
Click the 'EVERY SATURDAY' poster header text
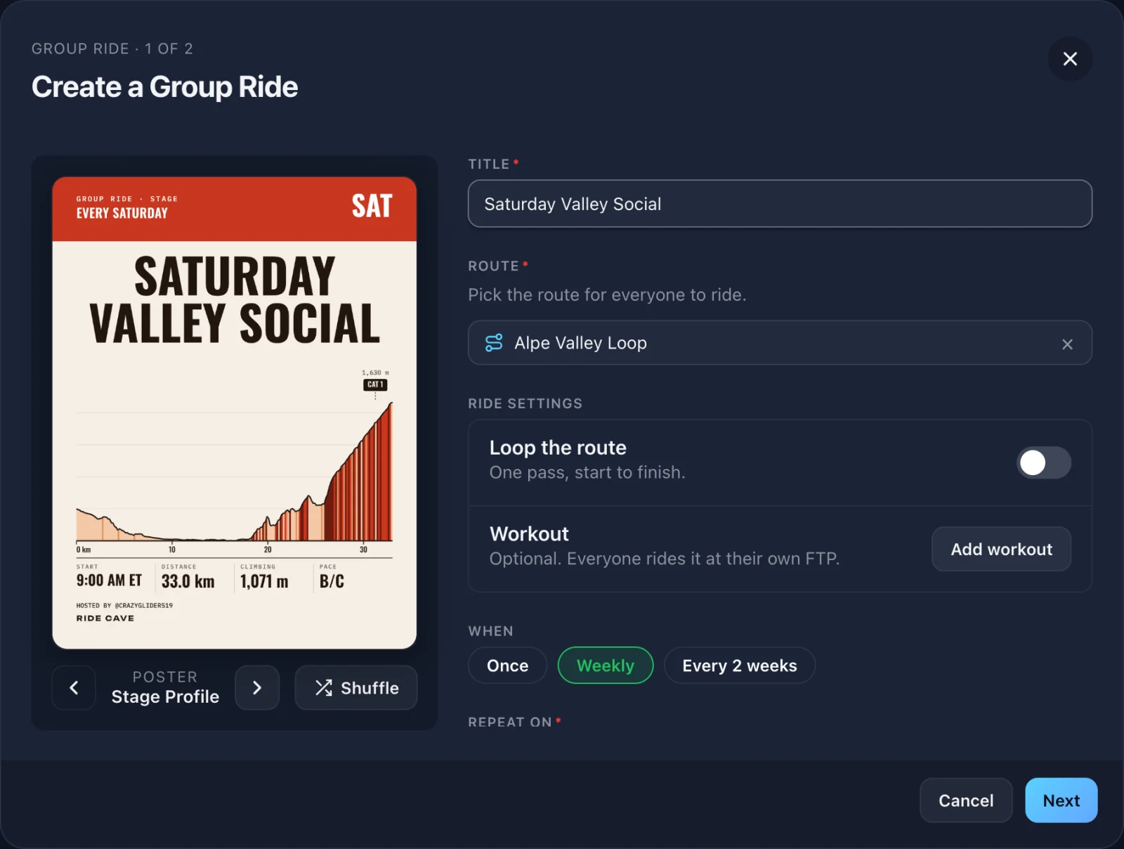tap(122, 213)
